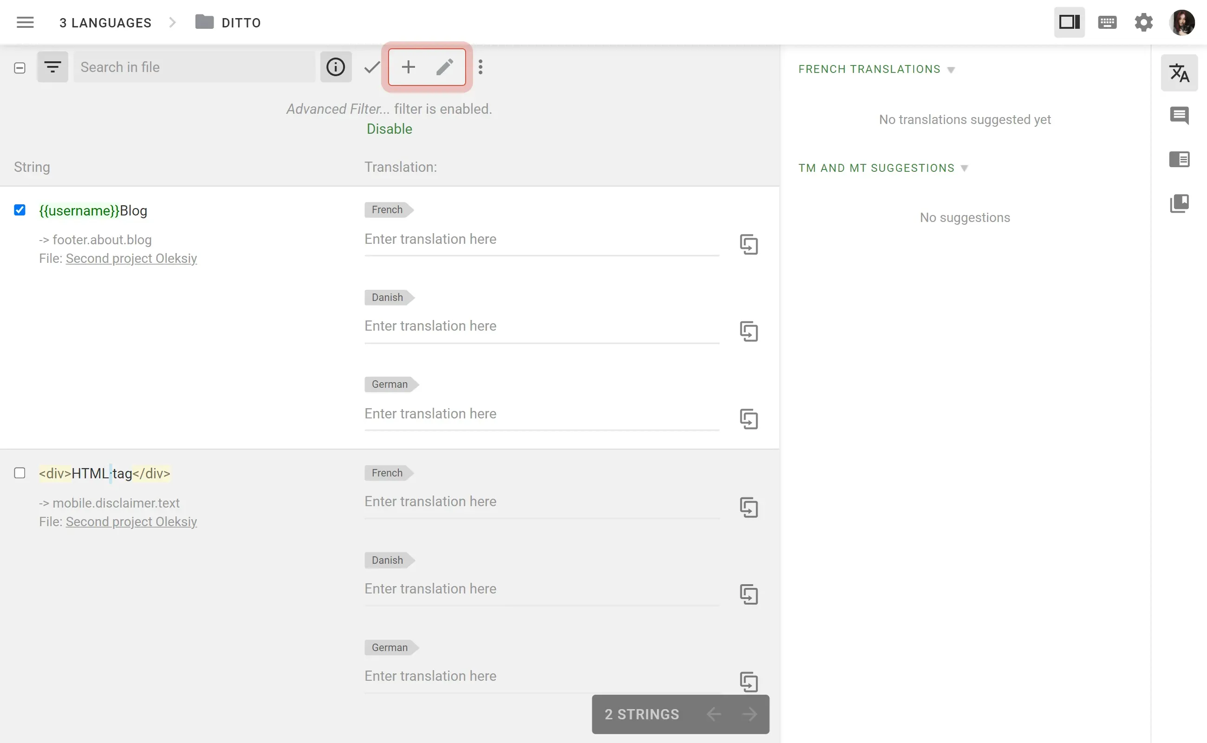Navigate to next string using arrow button

point(749,714)
